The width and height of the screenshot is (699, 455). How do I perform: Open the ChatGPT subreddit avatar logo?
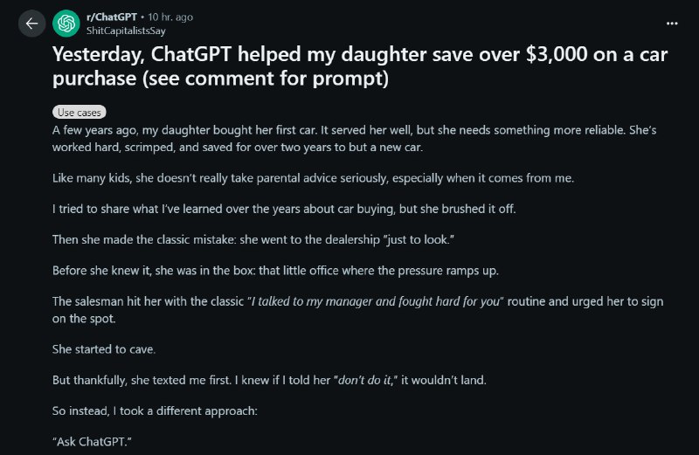click(66, 24)
